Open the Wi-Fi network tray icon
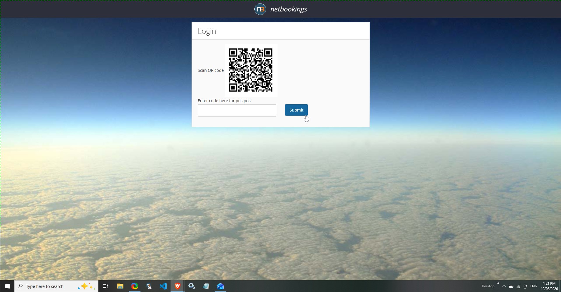This screenshot has height=292, width=561. click(518, 286)
